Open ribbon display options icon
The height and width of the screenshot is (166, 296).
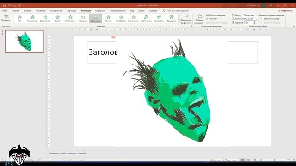click(271, 6)
